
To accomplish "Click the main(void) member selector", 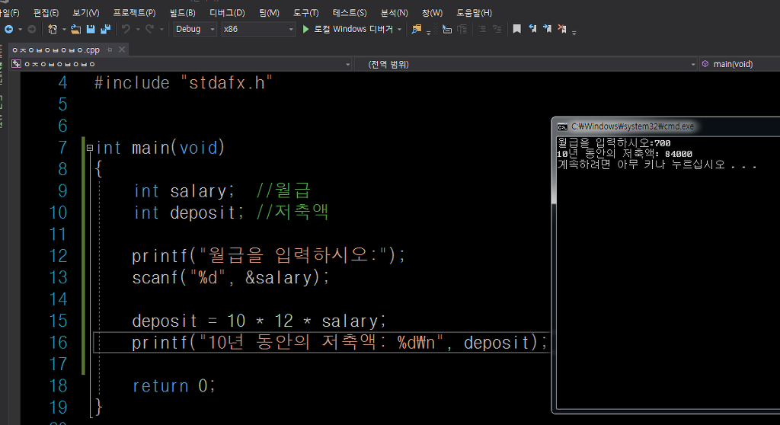I will coord(739,64).
